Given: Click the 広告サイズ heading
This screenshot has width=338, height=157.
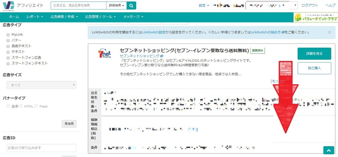Looking at the screenshot, I should click(x=12, y=75).
